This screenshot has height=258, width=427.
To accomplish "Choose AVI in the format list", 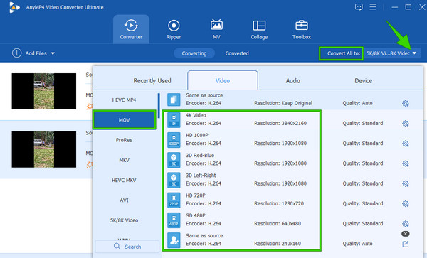I will [124, 200].
